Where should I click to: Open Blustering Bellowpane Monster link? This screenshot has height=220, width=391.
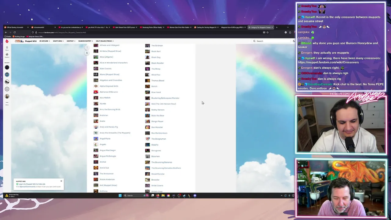point(165,98)
